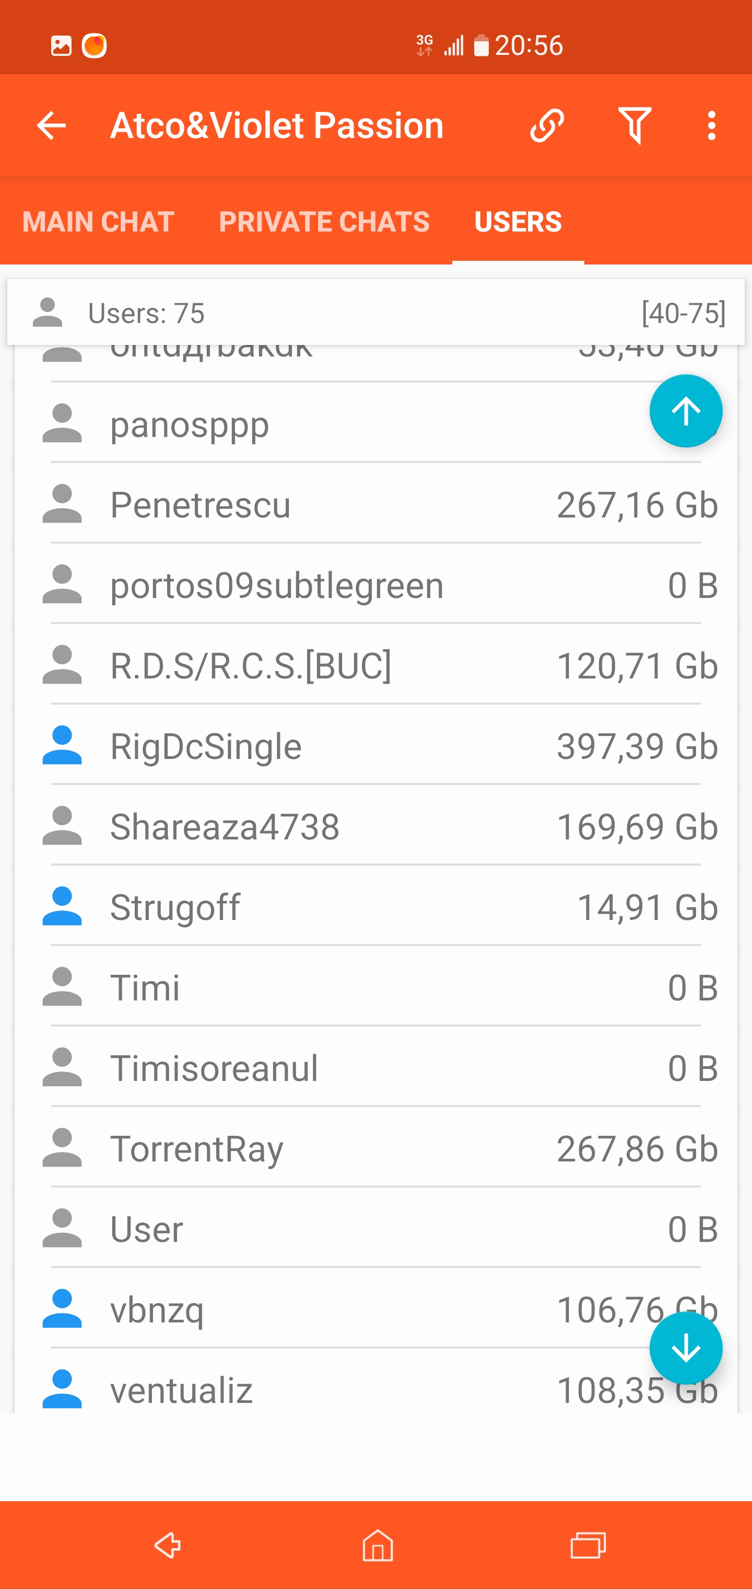752x1589 pixels.
Task: Switch to the MAIN CHAT tab
Action: 98,222
